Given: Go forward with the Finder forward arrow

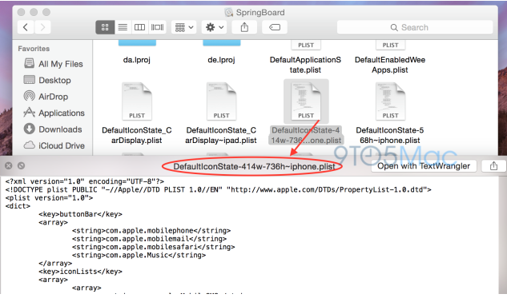Looking at the screenshot, I should pos(42,27).
